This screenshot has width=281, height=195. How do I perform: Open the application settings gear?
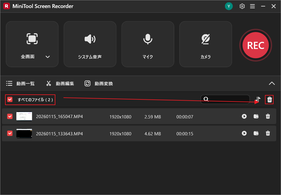point(242,6)
